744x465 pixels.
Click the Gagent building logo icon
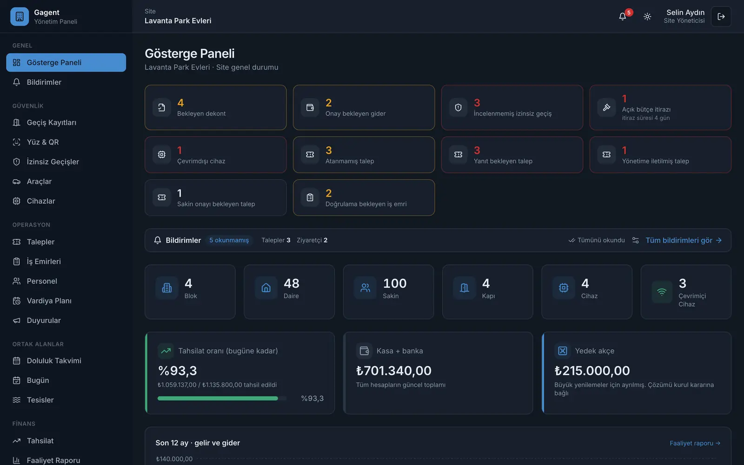pyautogui.click(x=20, y=16)
